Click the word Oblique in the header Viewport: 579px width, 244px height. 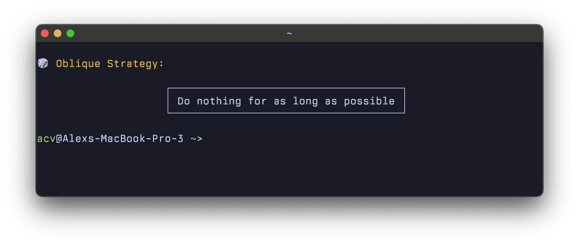point(78,64)
